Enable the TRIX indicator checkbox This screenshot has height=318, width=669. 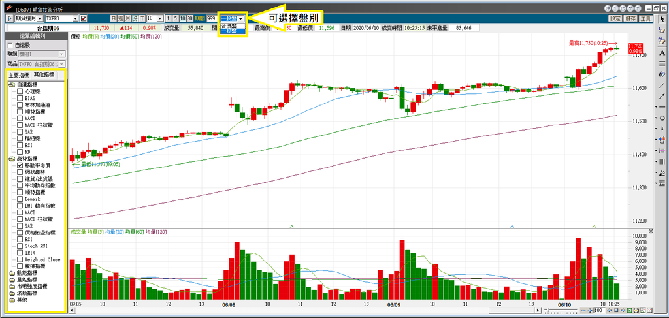click(20, 253)
